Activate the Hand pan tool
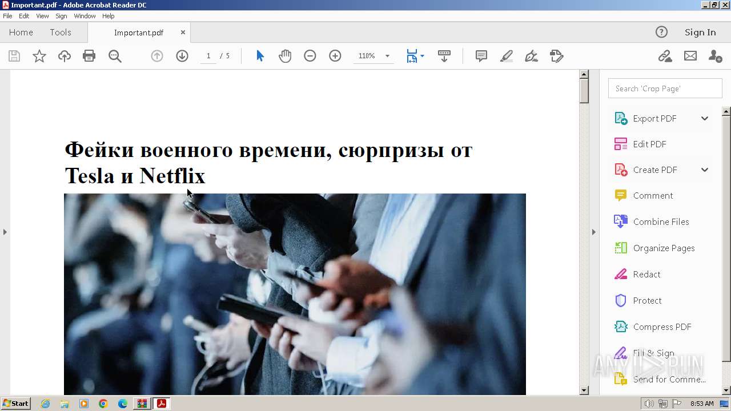 tap(285, 56)
